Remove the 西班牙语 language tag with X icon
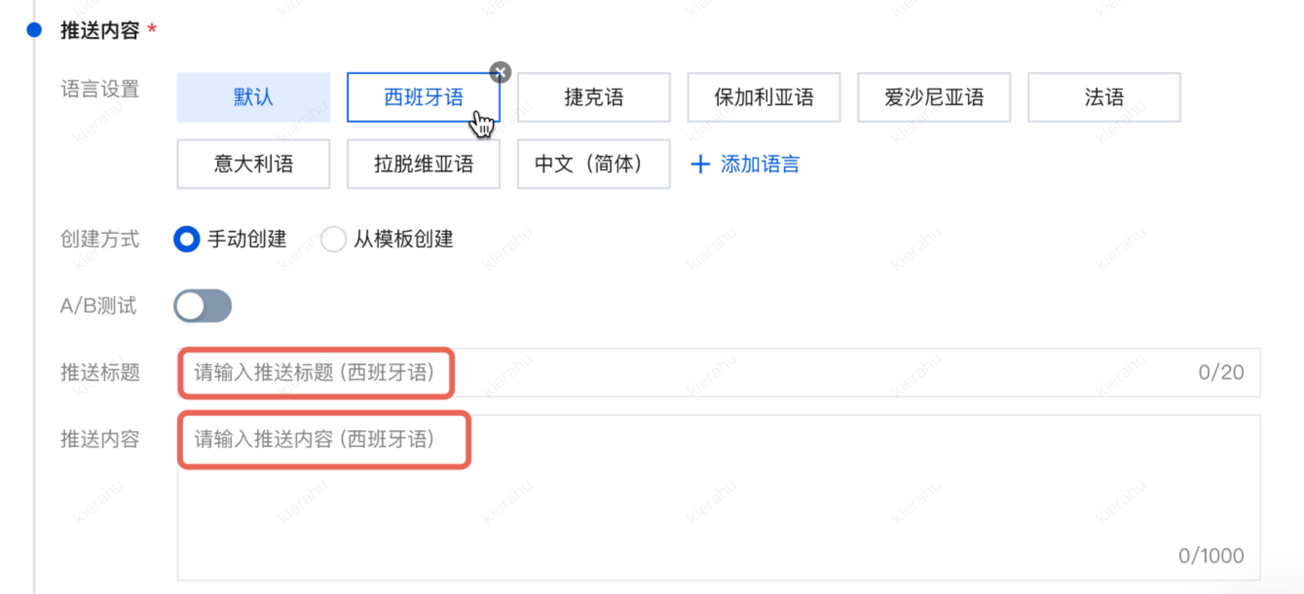This screenshot has height=594, width=1304. (x=500, y=73)
